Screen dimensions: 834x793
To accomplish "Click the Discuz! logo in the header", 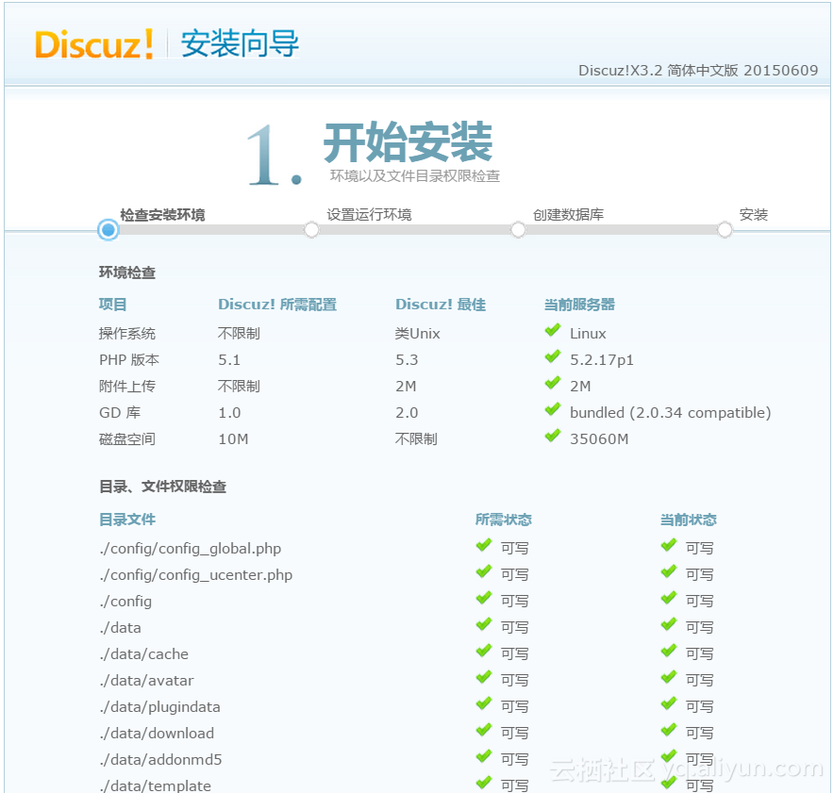I will click(x=94, y=43).
